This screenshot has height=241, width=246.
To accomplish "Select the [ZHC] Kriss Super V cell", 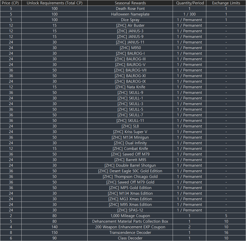I will pyautogui.click(x=130, y=132).
